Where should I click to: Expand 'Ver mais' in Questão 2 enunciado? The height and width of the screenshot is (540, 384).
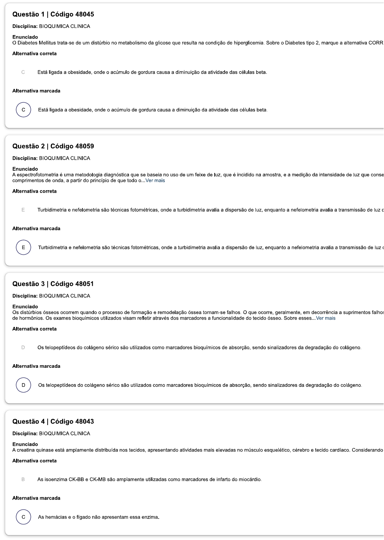pyautogui.click(x=155, y=180)
